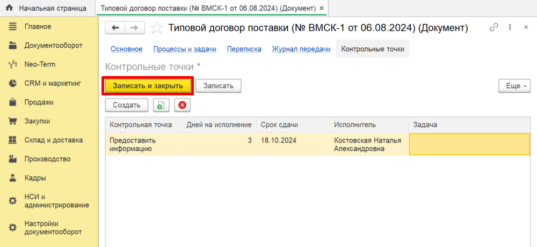Open the Основное link tab
Screen dimensions: 537x247
click(x=126, y=49)
